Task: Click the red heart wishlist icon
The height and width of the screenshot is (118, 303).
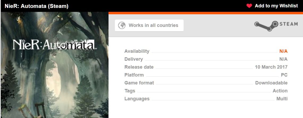Action: pos(249,6)
